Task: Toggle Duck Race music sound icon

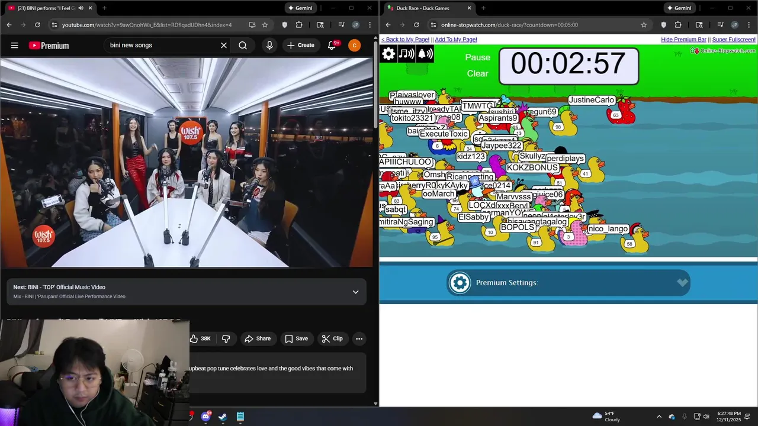Action: 406,54
